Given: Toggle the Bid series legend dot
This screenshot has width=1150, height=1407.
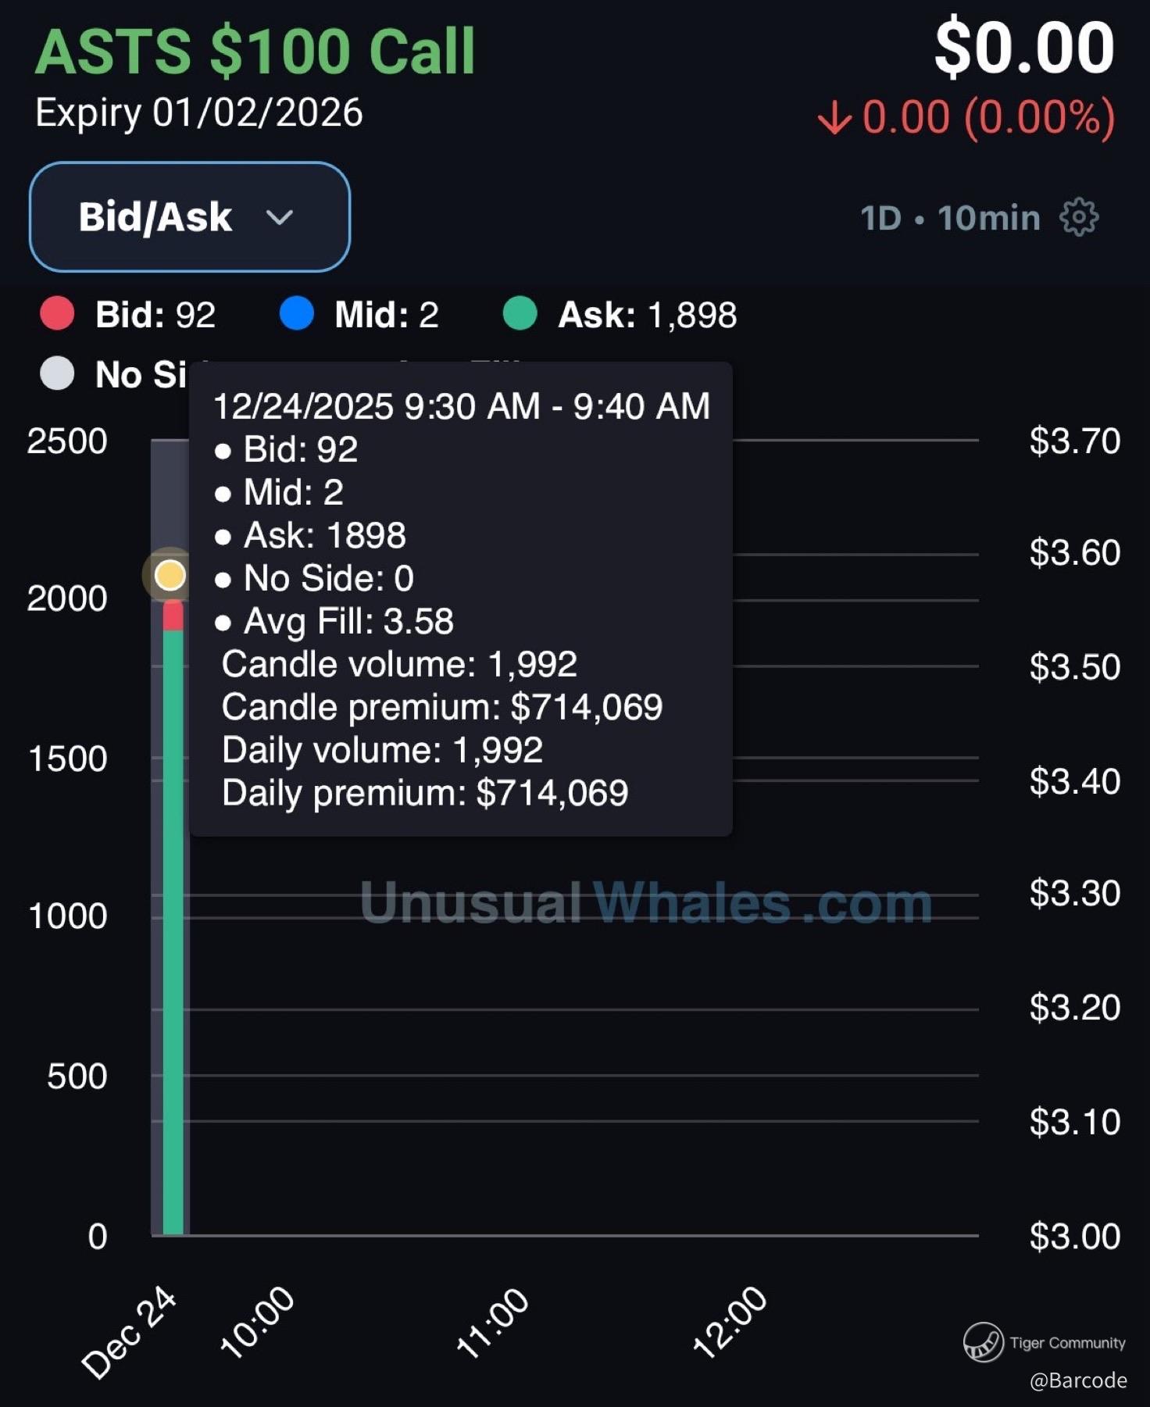Looking at the screenshot, I should tap(57, 314).
